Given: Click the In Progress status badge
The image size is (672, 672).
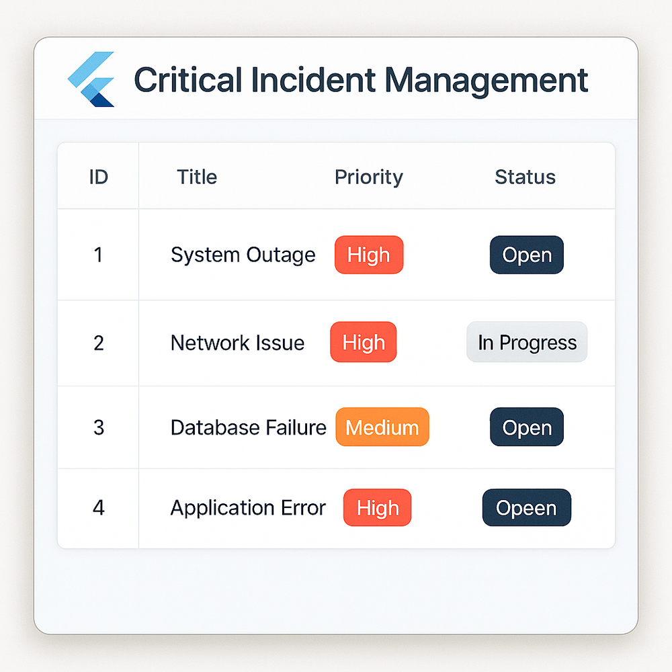Looking at the screenshot, I should point(527,342).
